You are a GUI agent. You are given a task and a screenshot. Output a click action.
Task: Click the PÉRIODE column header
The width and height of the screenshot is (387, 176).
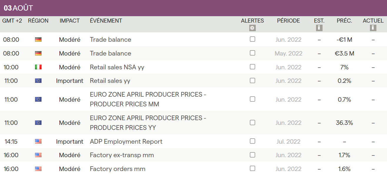[x=288, y=21]
